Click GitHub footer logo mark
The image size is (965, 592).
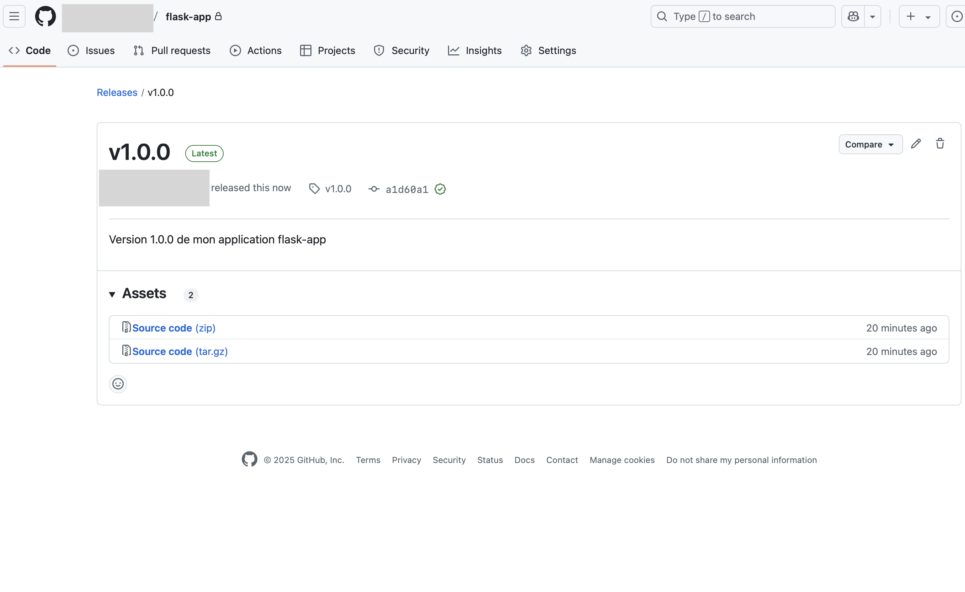pos(249,459)
